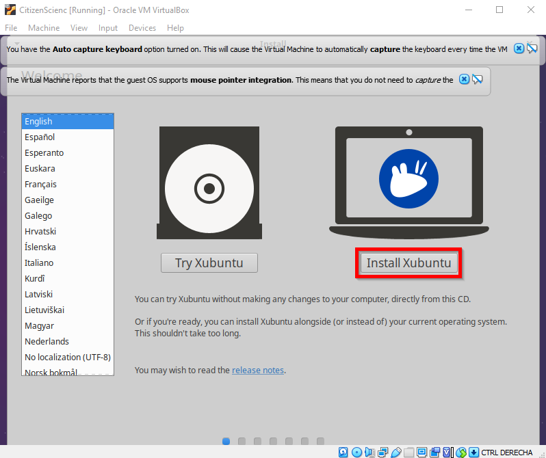Viewport: 546px width, 458px height.
Task: Select No localization (UTF-8) in the list
Action: [x=68, y=357]
